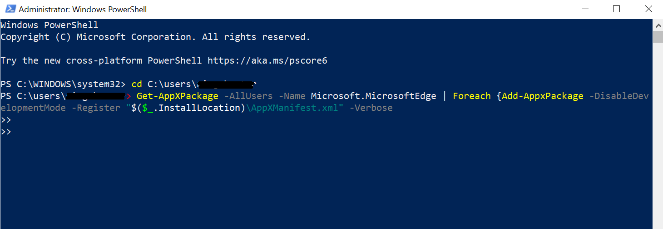
Task: Click the Get-AppXPackage command text
Action: point(178,96)
